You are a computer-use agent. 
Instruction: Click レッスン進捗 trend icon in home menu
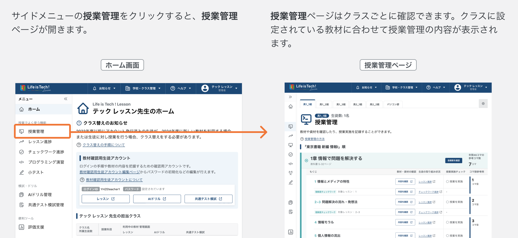pos(21,142)
